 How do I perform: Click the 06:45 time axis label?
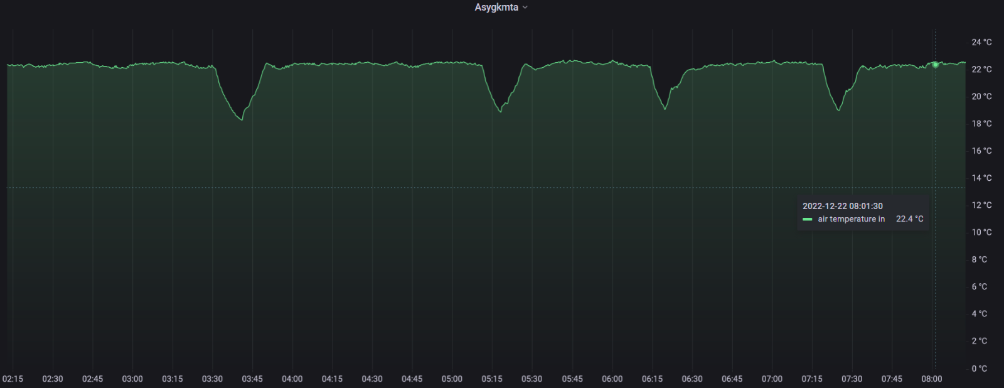tap(732, 379)
